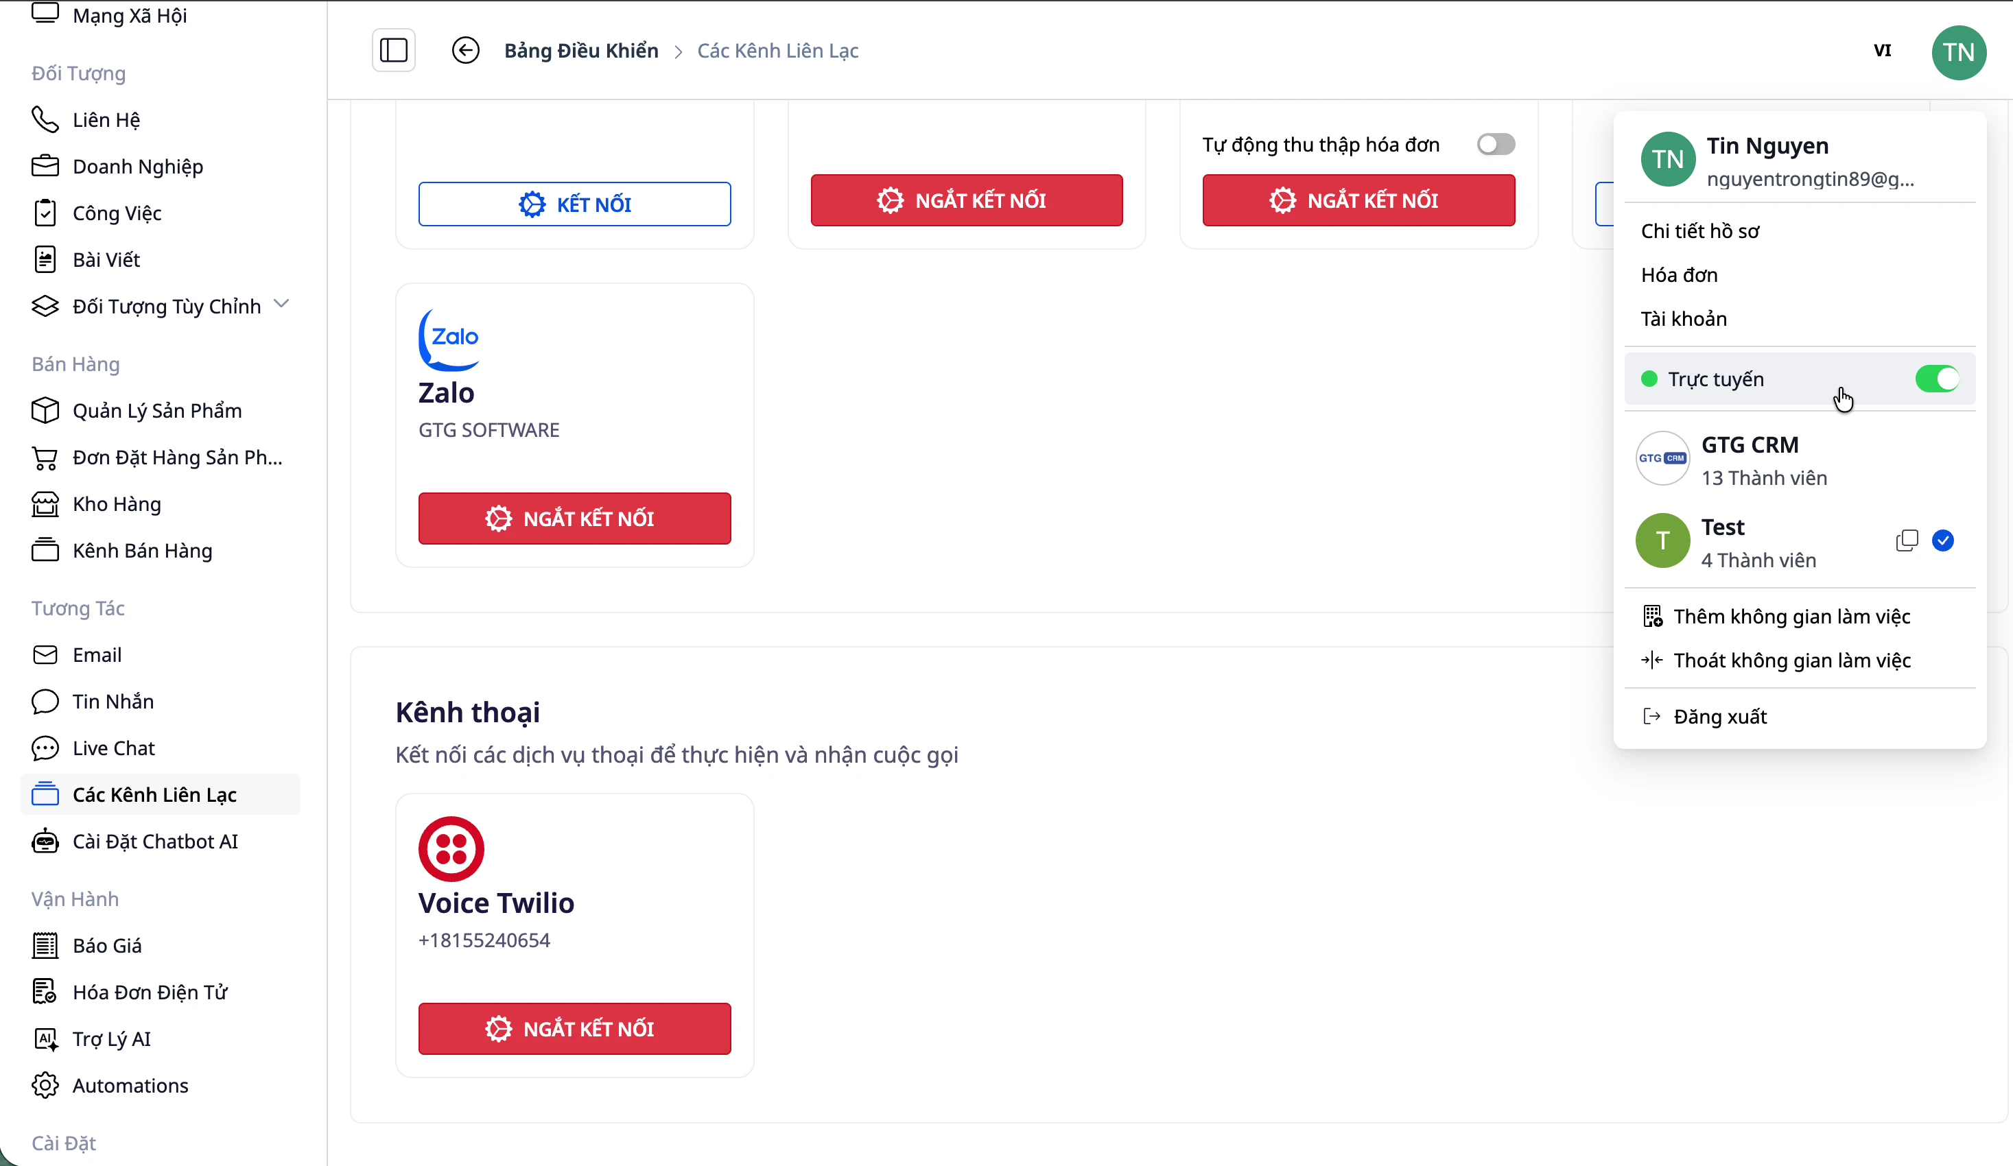Toggle the sidebar collapse icon

(x=393, y=50)
